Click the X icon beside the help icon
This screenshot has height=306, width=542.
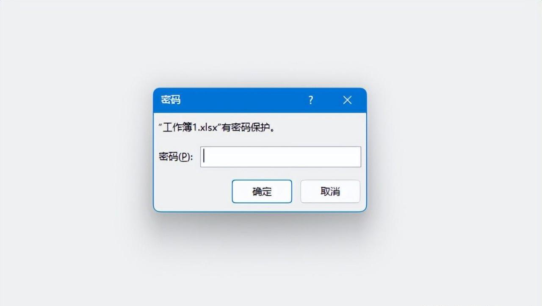(x=347, y=100)
